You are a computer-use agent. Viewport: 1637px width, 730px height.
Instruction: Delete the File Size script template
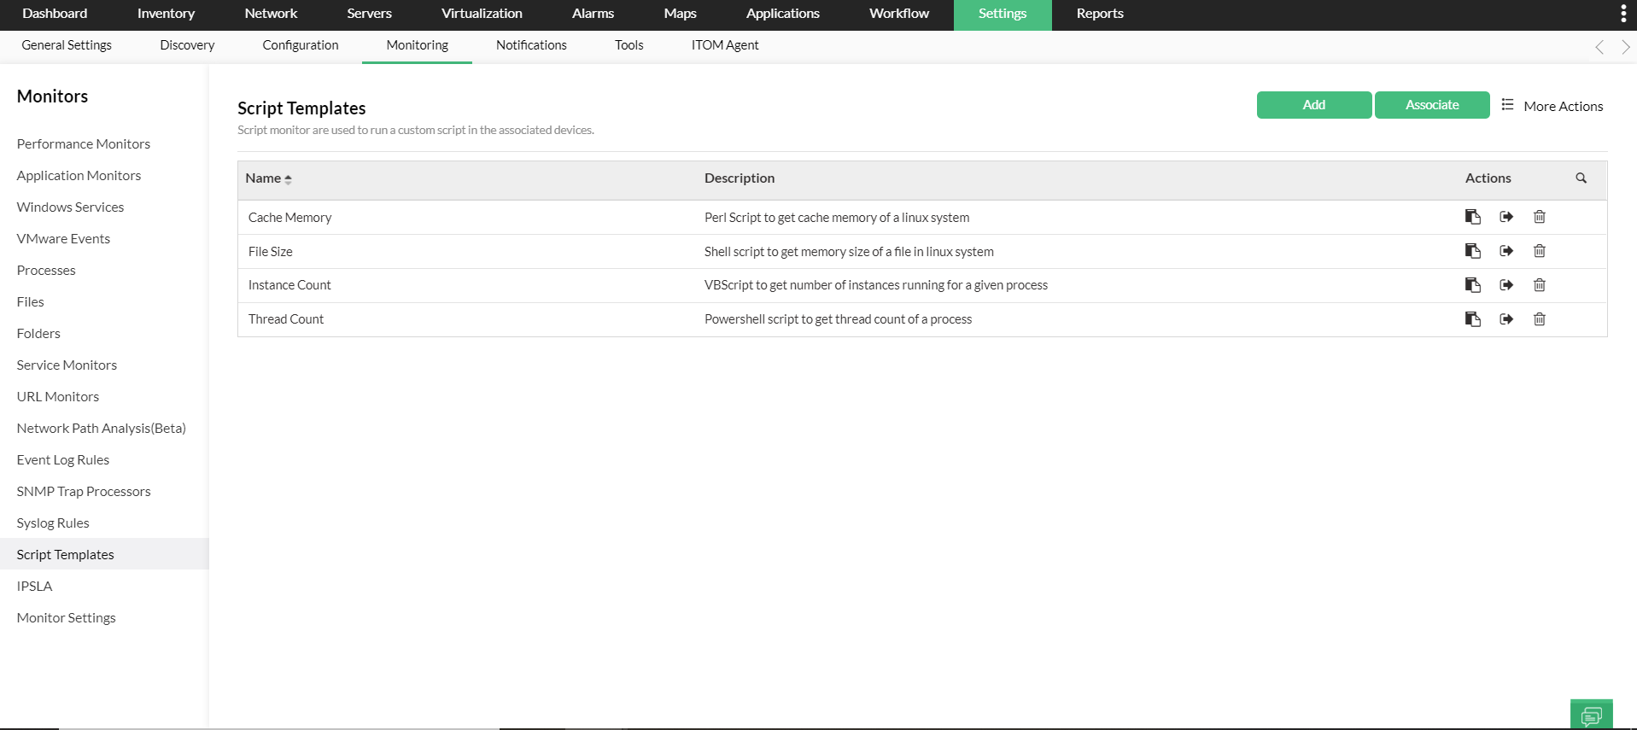(x=1539, y=251)
